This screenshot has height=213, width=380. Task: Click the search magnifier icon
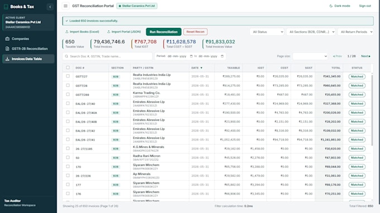[66, 56]
